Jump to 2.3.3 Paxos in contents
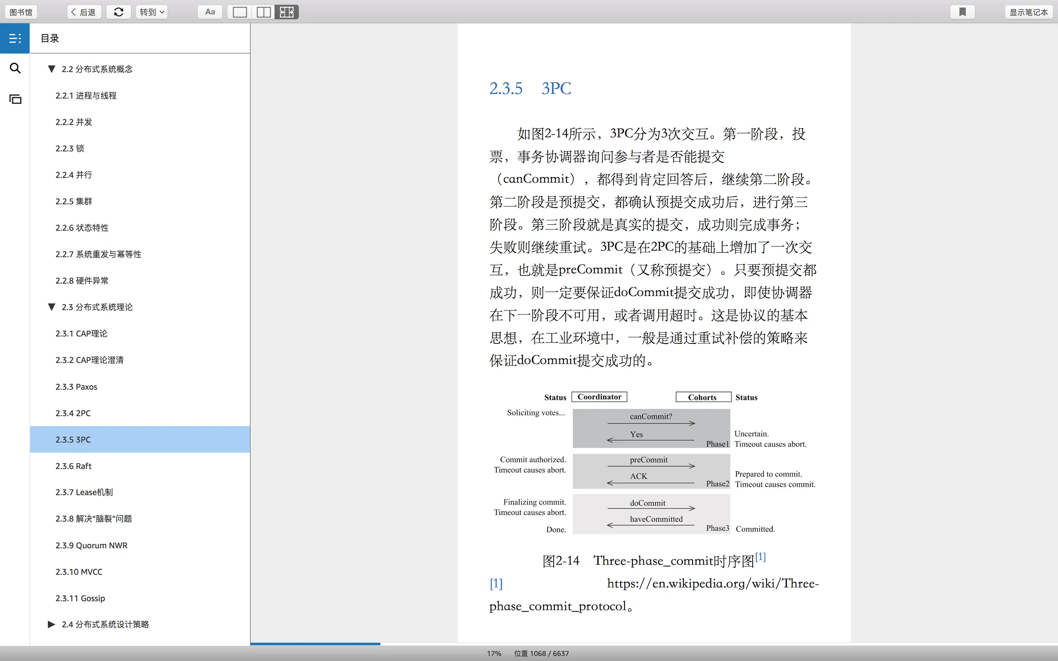The height and width of the screenshot is (661, 1058). (x=76, y=386)
